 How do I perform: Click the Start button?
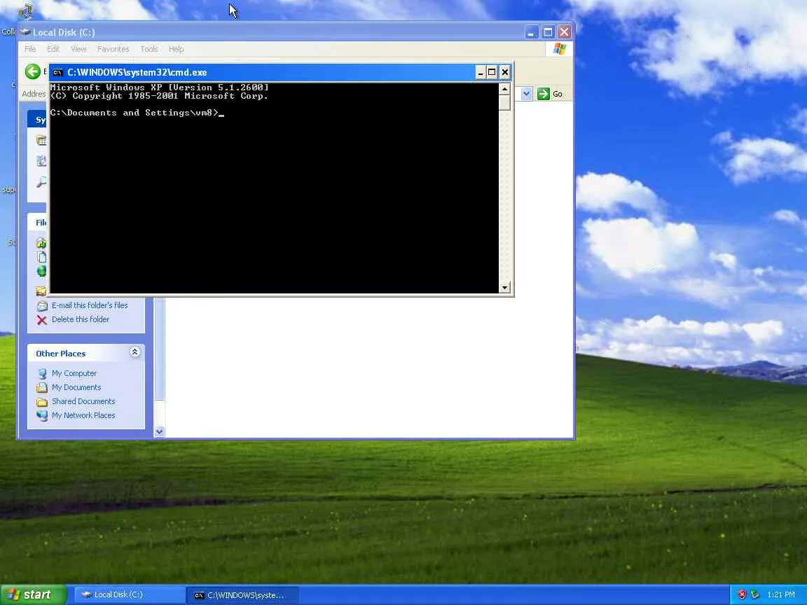(34, 594)
